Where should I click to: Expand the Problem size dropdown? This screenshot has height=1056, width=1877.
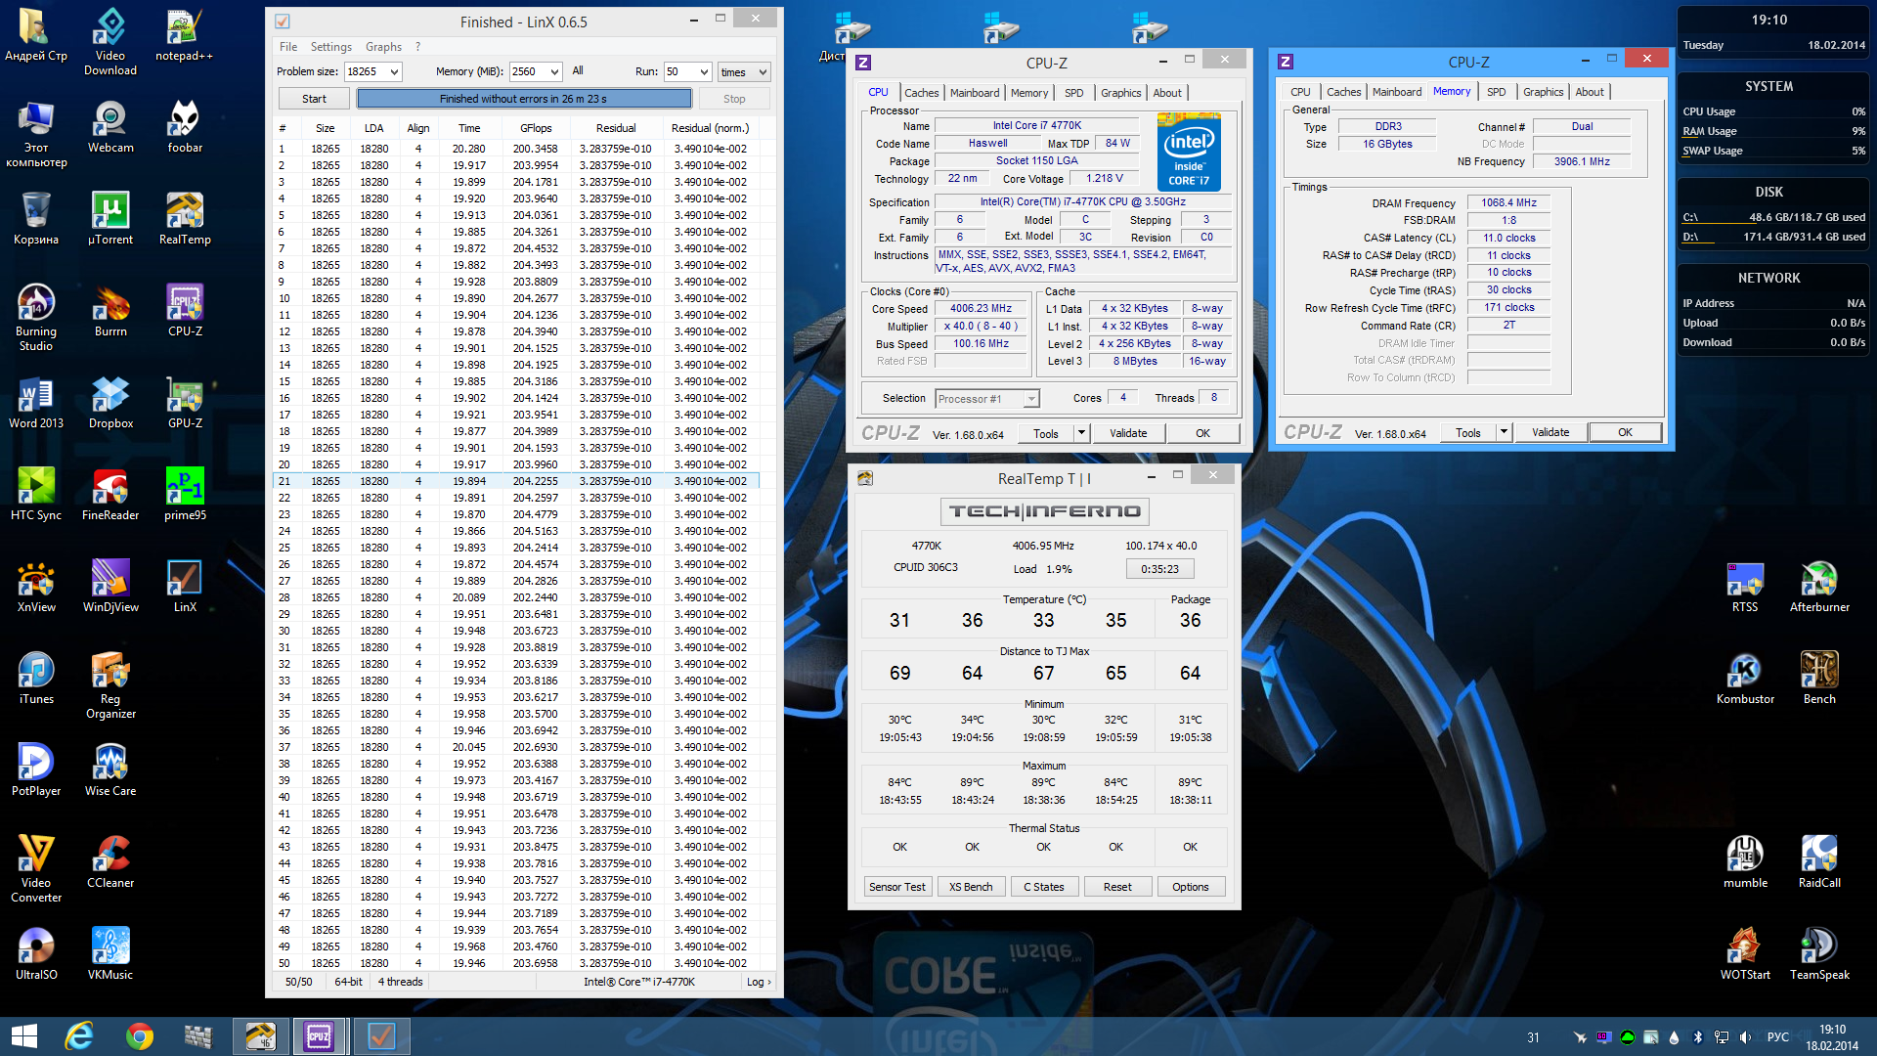coord(394,71)
